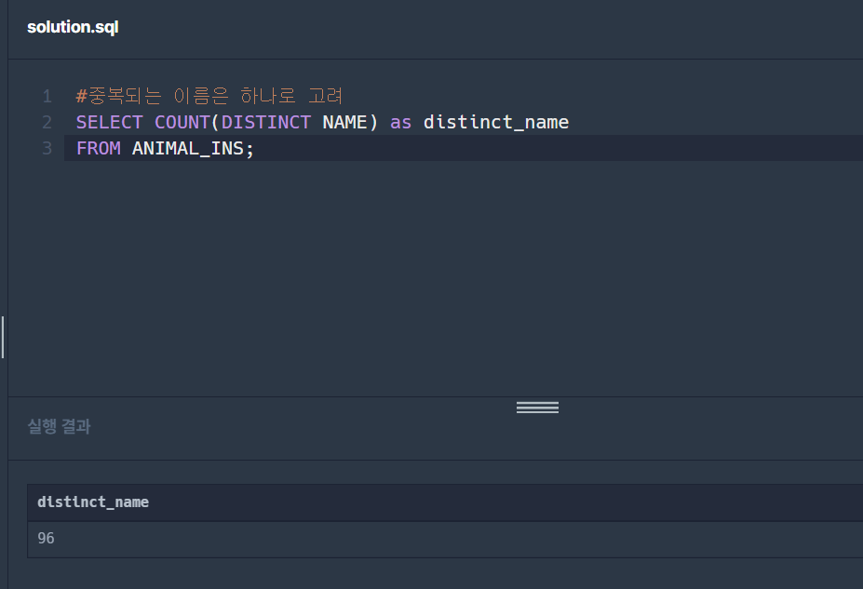Grab the horizontal panel resize handle

537,407
